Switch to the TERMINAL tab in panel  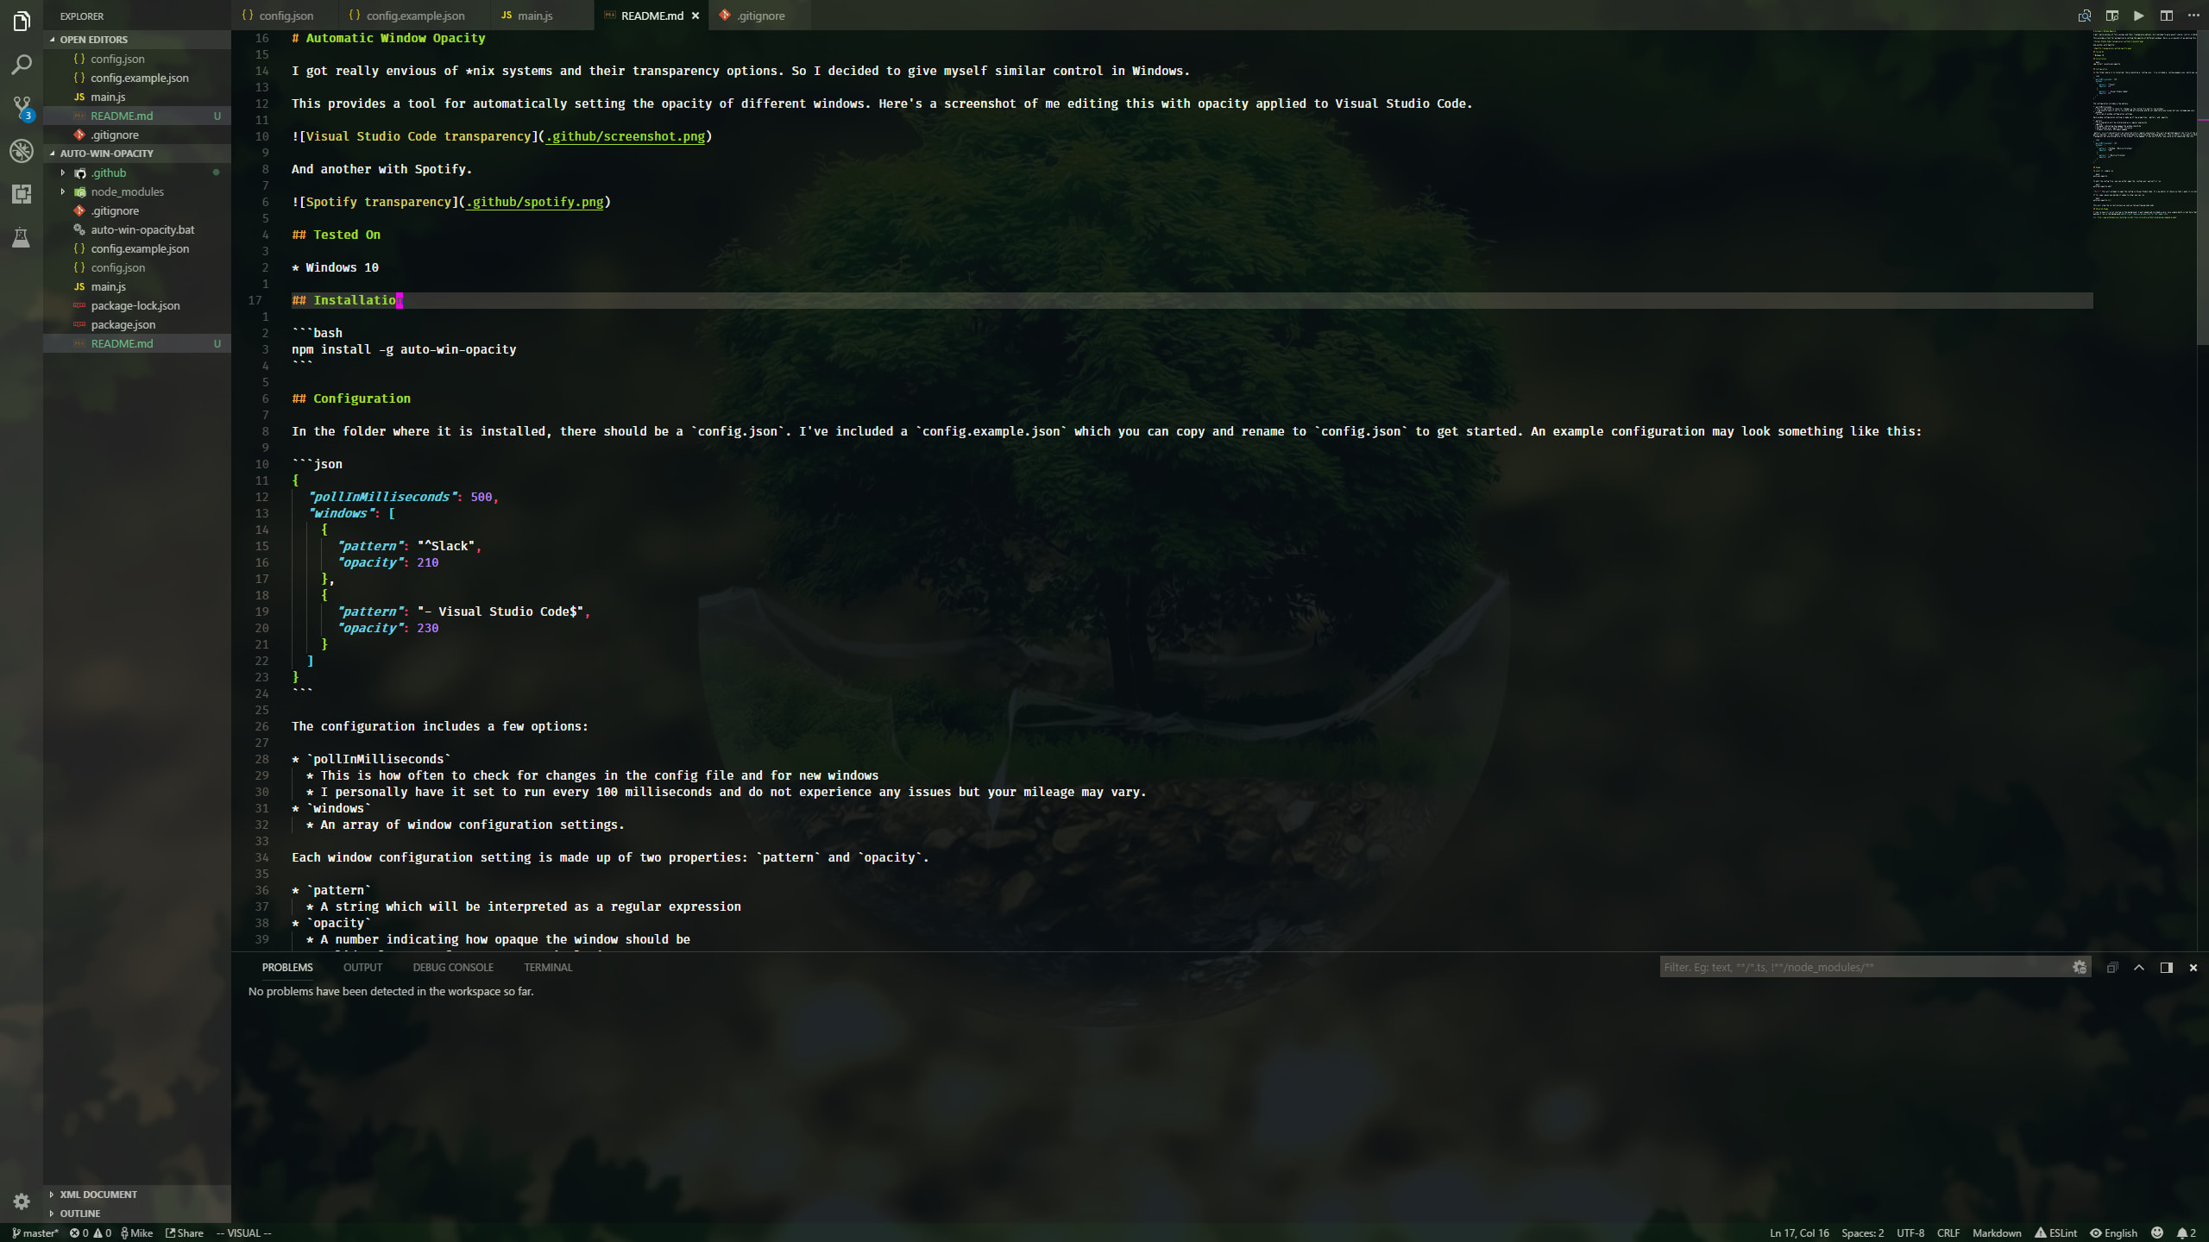pos(548,968)
